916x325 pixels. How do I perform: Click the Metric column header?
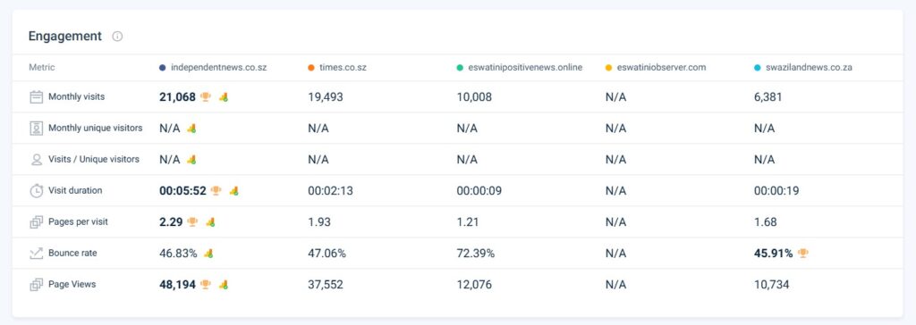42,68
